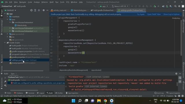This screenshot has height=104, width=185.
Task: Collapse the app module tree node
Action: pos(5,14)
